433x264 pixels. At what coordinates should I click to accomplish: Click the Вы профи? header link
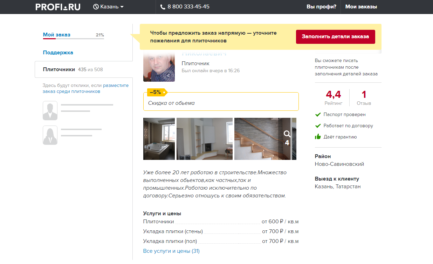click(321, 7)
